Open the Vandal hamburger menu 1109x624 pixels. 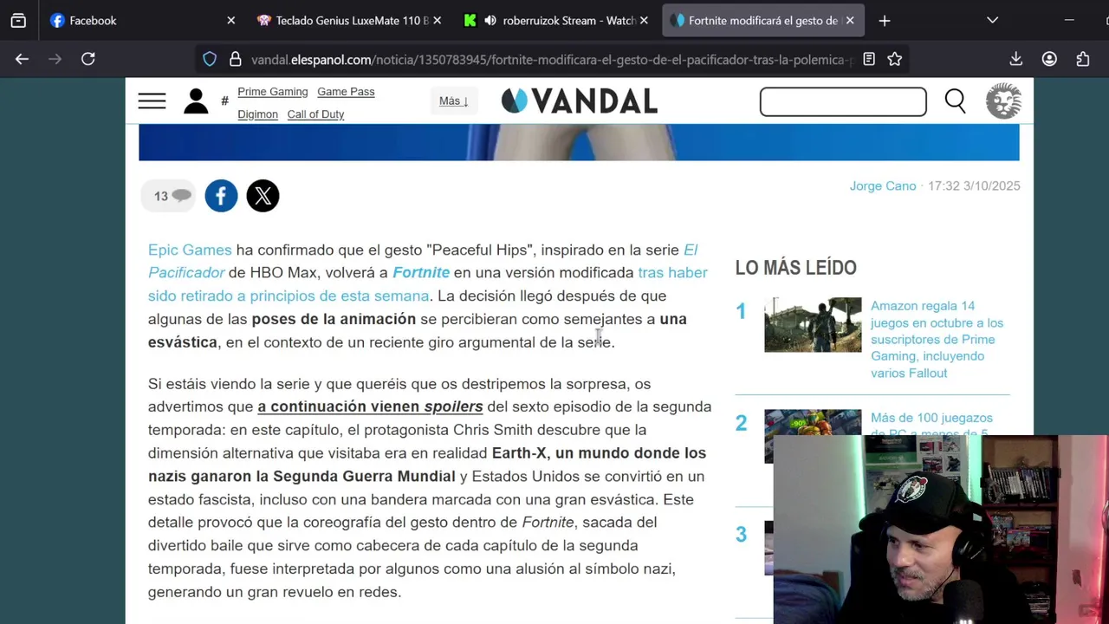(152, 101)
